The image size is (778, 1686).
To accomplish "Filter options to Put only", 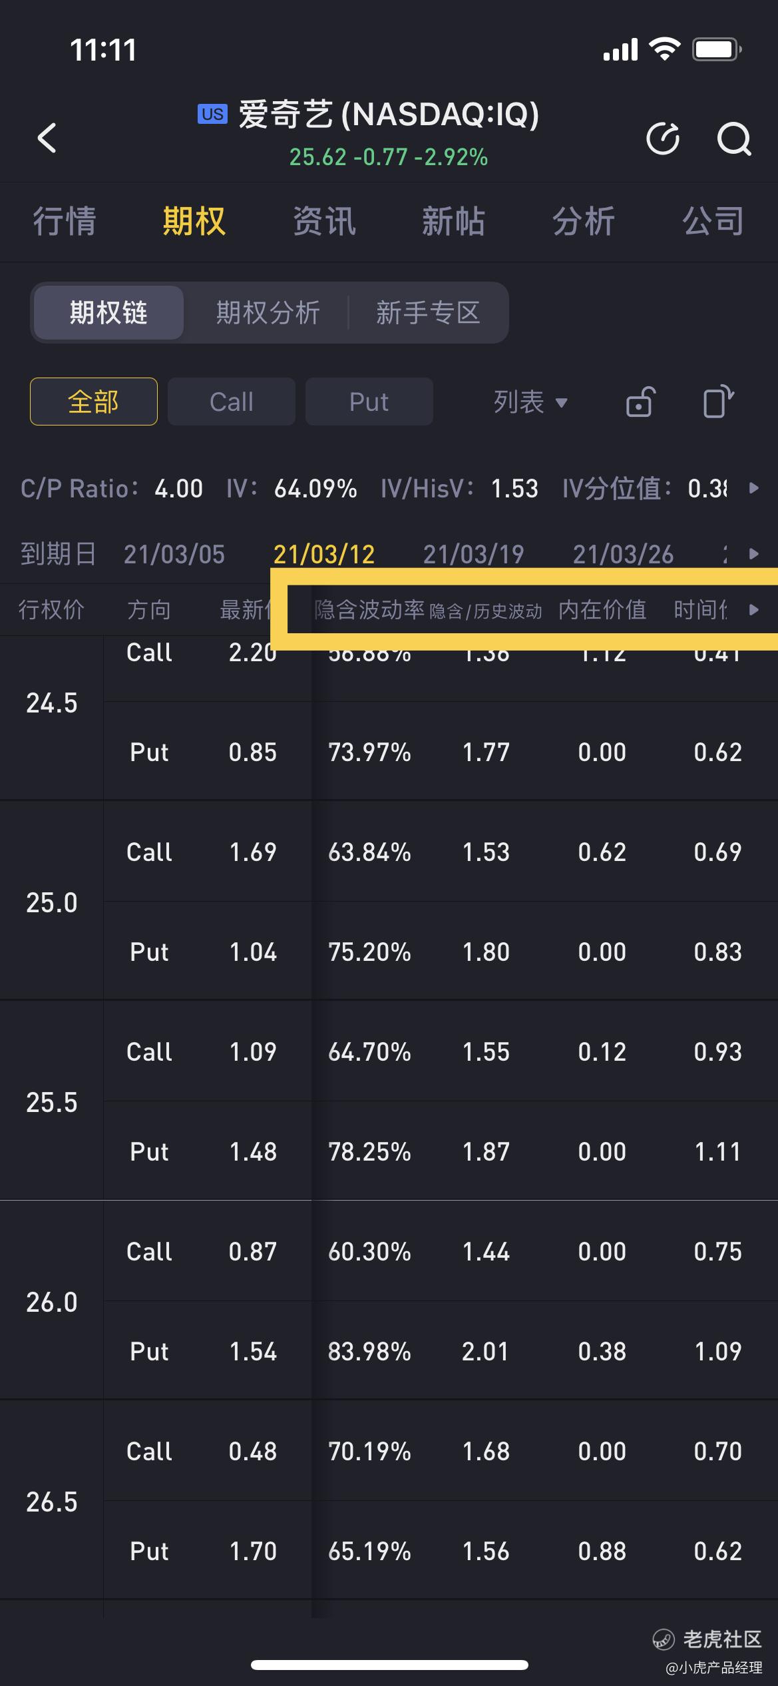I will [369, 402].
